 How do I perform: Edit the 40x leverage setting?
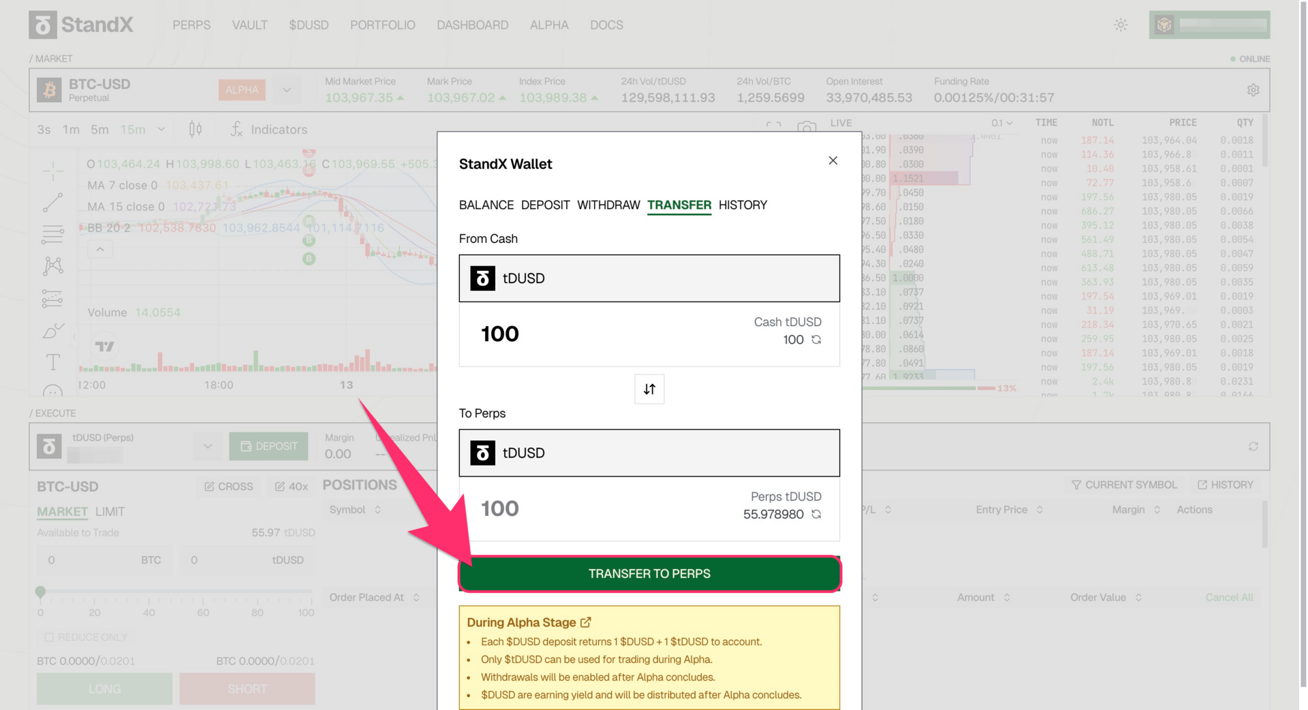coord(292,487)
